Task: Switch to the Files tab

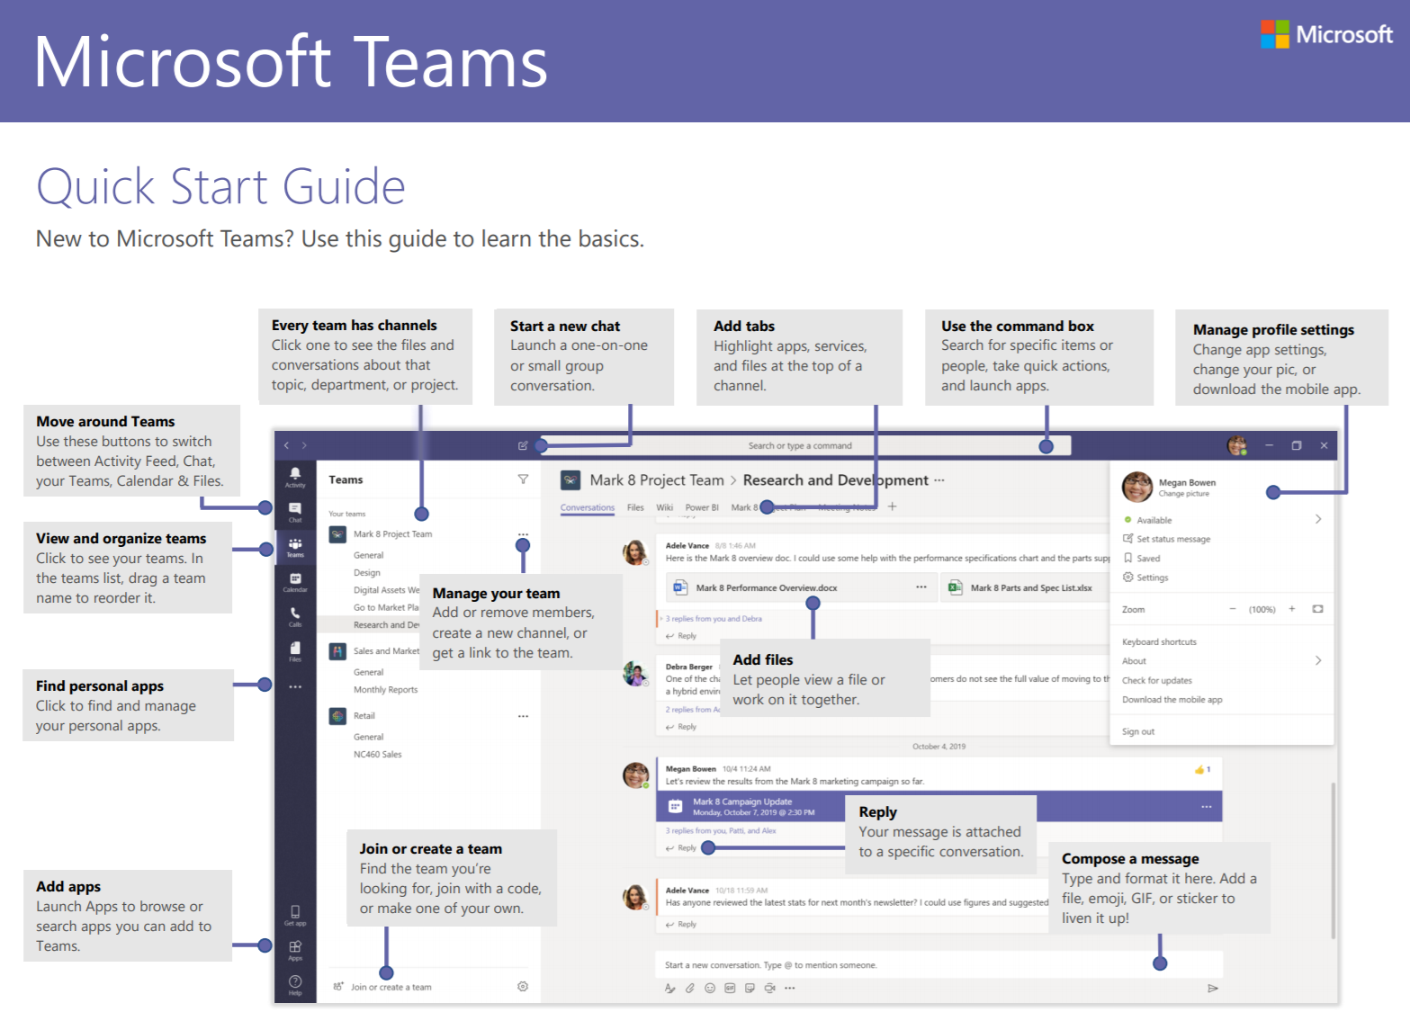Action: point(635,507)
